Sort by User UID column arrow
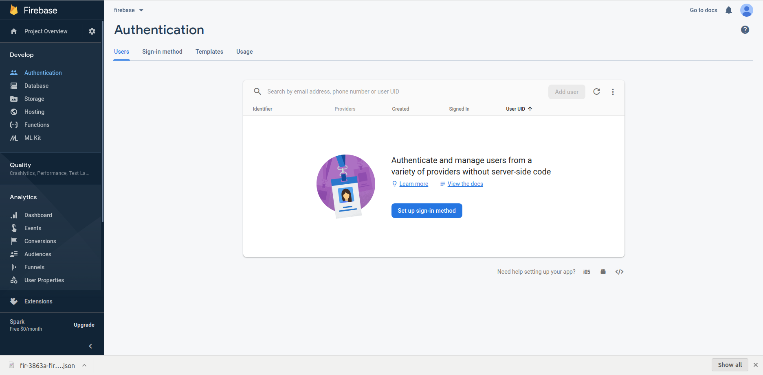This screenshot has width=763, height=375. tap(530, 109)
